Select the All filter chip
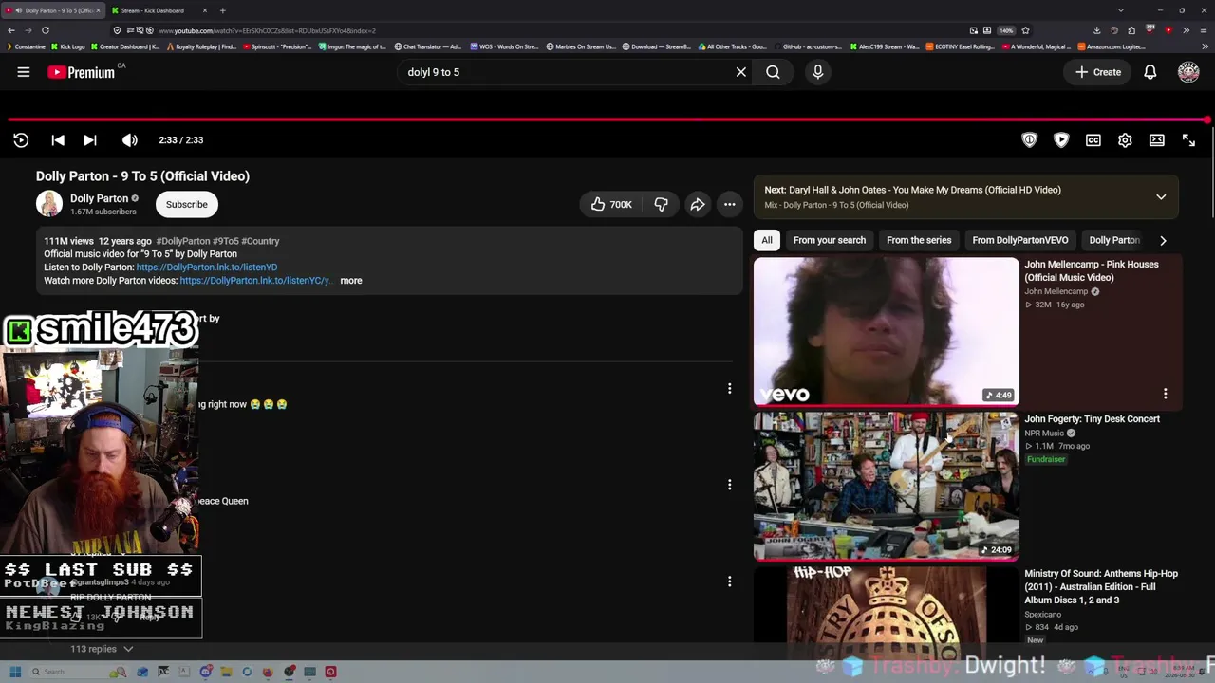 coord(767,240)
